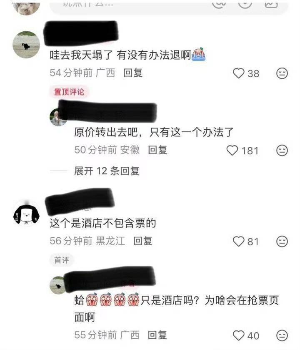Viewport: 300px width, 350px height.
Task: Like the pinned reply with 181 likes
Action: (x=232, y=150)
